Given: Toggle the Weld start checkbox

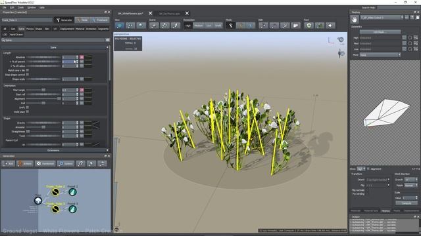Looking at the screenshot, I should click(x=28, y=112).
